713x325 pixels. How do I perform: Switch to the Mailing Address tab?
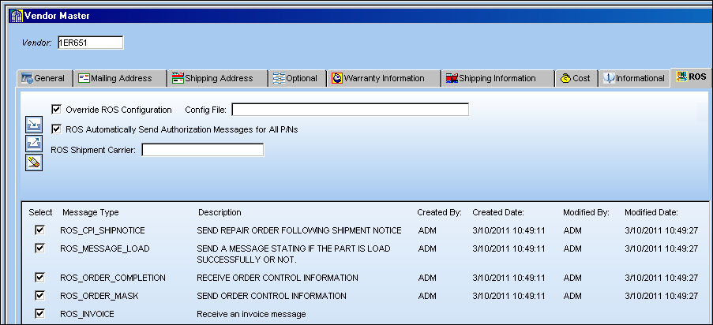(119, 78)
